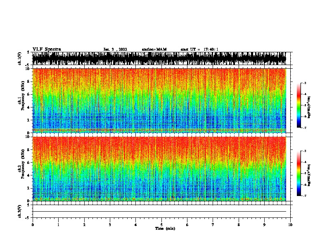Click the "Time (min)" axis title

(x=165, y=229)
